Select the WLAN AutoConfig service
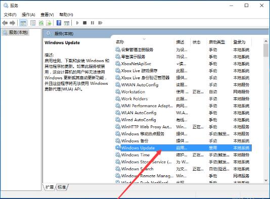Image resolution: width=270 pixels, height=199 pixels. point(183,113)
